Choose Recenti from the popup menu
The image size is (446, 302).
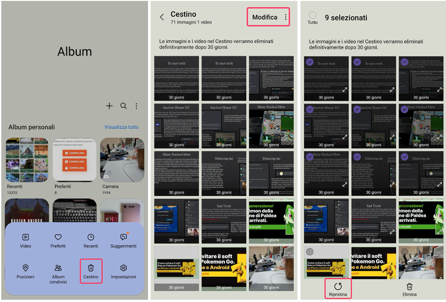[x=91, y=238]
